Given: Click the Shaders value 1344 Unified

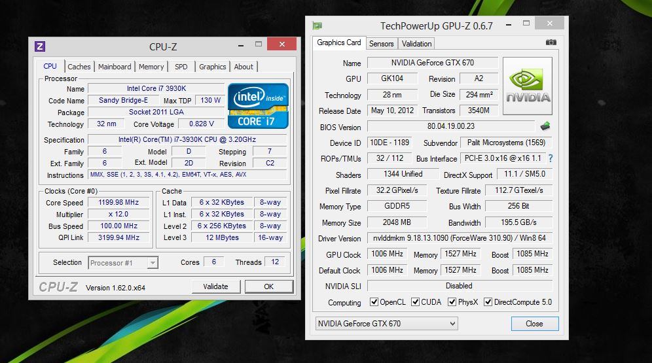Looking at the screenshot, I should pyautogui.click(x=403, y=174).
